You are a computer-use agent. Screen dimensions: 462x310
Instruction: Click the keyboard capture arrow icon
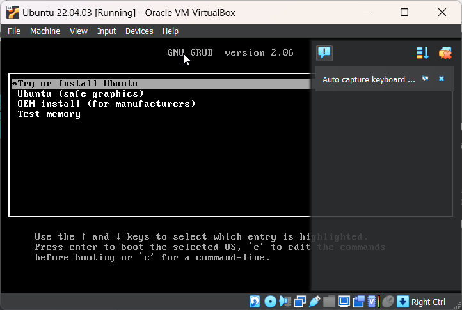[x=402, y=302]
